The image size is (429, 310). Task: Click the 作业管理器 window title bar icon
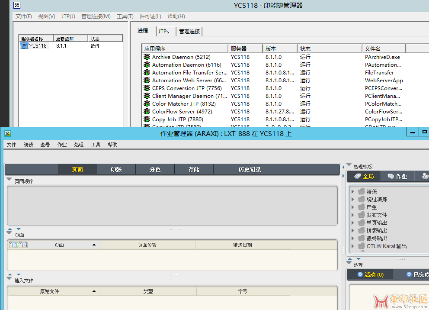pyautogui.click(x=8, y=133)
